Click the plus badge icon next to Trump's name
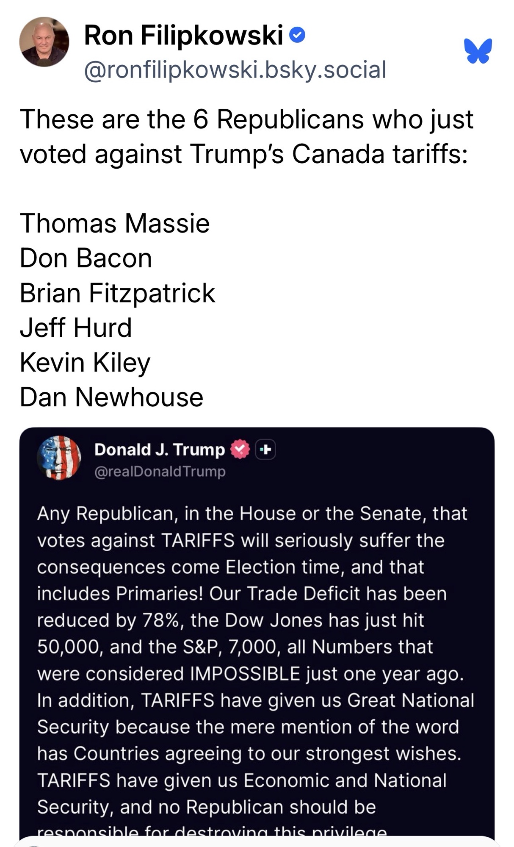The height and width of the screenshot is (847, 514). click(x=265, y=450)
